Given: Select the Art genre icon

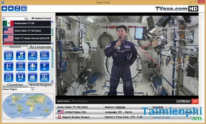Looking at the screenshot, I should point(45,66).
